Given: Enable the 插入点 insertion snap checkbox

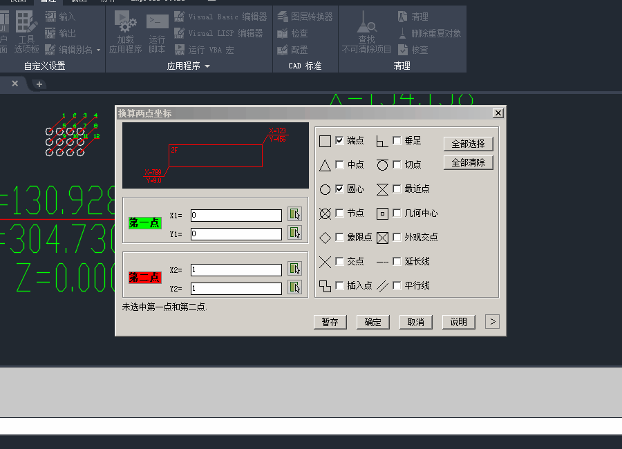Looking at the screenshot, I should pos(339,285).
